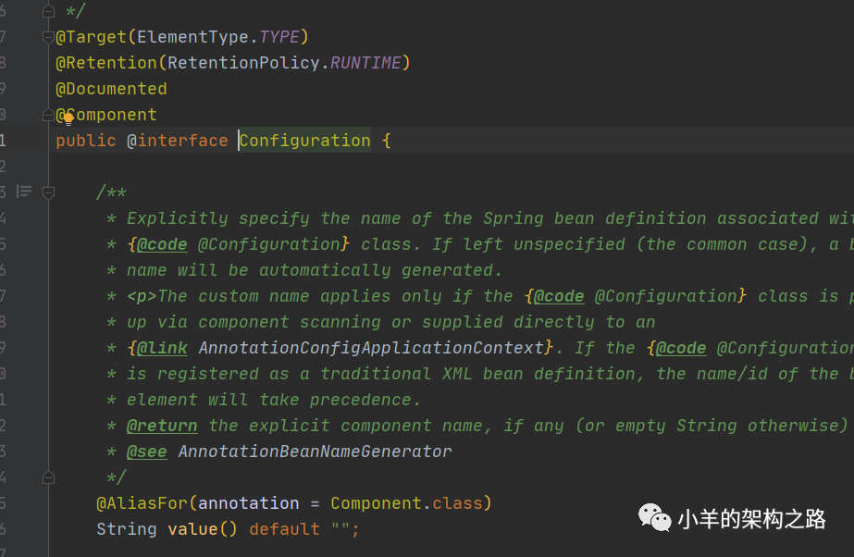Click the WeChat logo in the watermark
Viewport: 854px width, 557px height.
pyautogui.click(x=654, y=518)
